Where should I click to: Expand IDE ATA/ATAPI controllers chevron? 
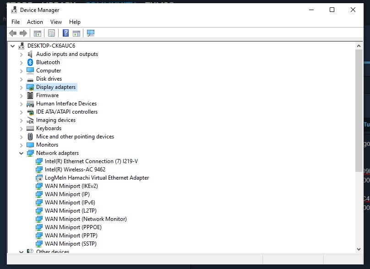click(21, 112)
